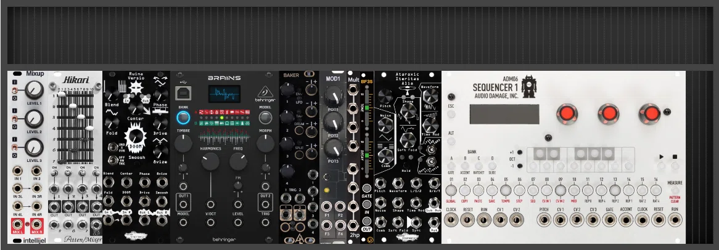Click step 16 RAT 4 button

(655, 190)
